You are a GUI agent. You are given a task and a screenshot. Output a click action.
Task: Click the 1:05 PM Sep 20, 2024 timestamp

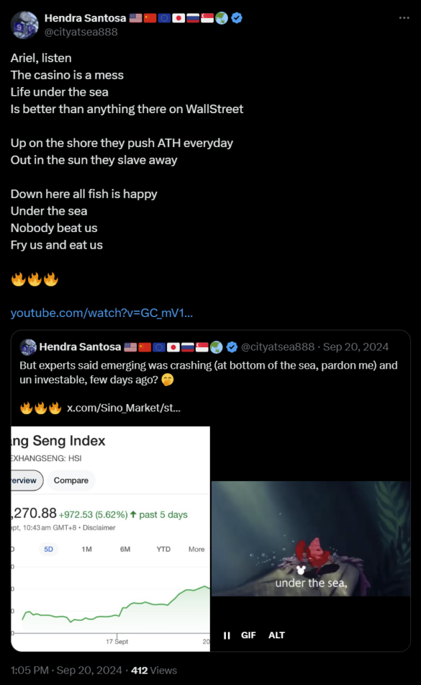[x=66, y=670]
